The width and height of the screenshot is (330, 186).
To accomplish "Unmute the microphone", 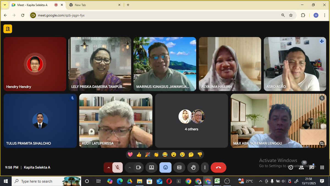I will pyautogui.click(x=117, y=167).
